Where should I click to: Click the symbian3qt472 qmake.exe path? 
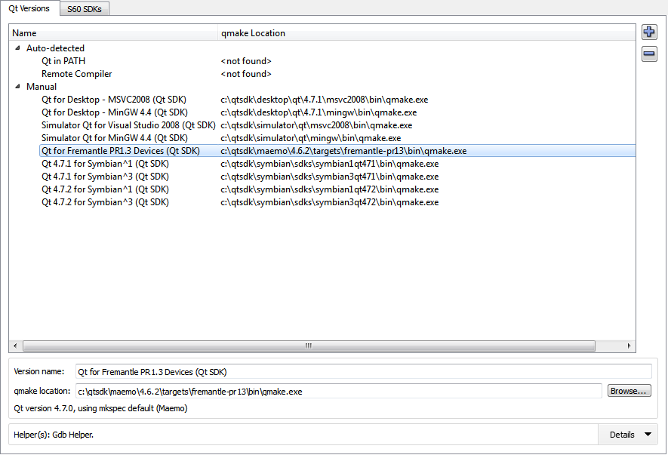[329, 202]
